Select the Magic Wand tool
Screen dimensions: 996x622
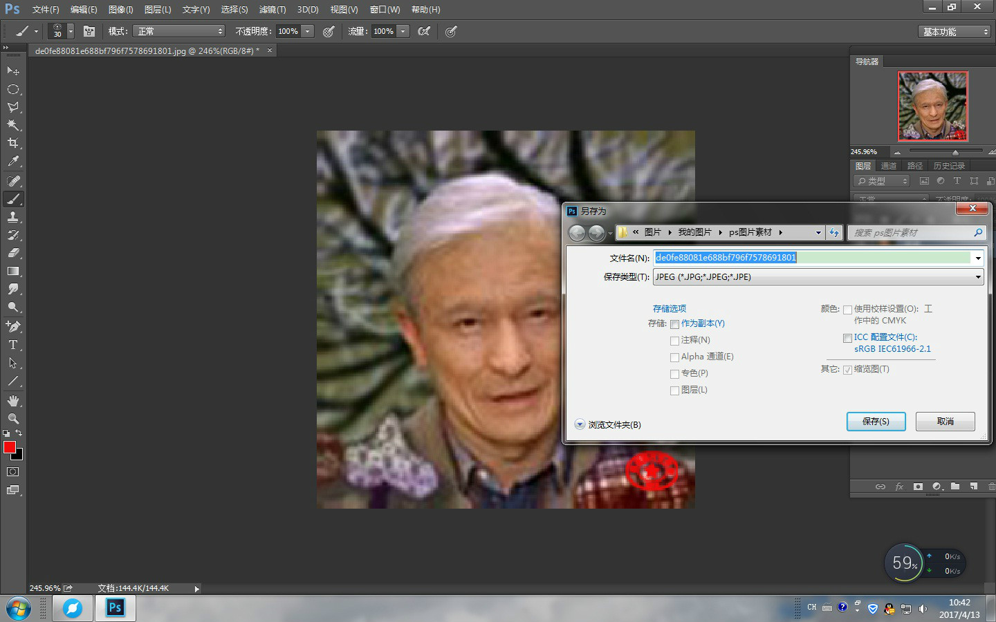[13, 125]
